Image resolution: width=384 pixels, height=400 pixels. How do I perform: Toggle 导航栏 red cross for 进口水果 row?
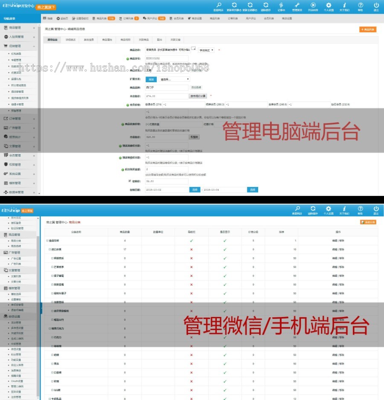point(191,249)
